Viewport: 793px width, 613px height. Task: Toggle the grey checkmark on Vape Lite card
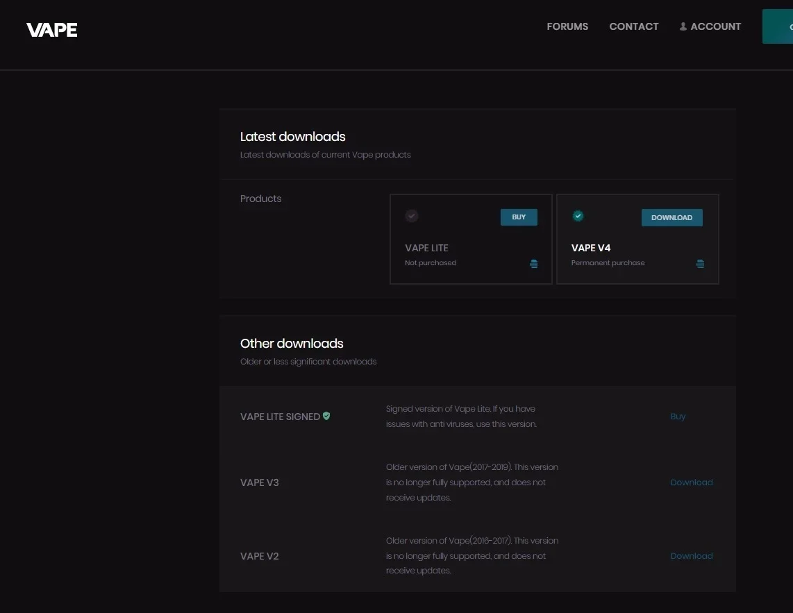click(412, 216)
